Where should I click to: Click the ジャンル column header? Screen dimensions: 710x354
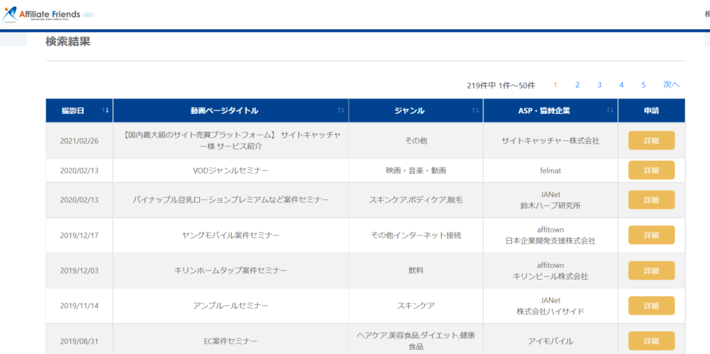click(x=416, y=110)
